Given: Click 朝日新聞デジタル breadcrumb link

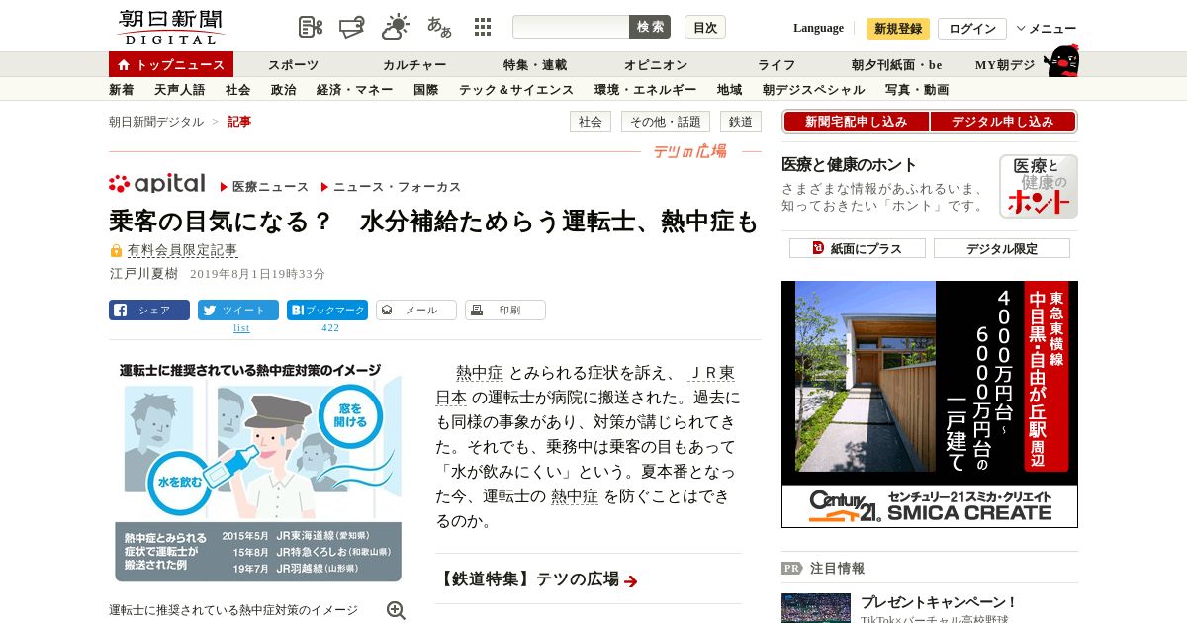Looking at the screenshot, I should point(156,122).
